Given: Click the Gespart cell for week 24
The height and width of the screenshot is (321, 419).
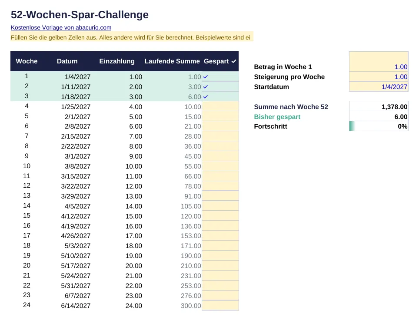Looking at the screenshot, I should [x=220, y=305].
